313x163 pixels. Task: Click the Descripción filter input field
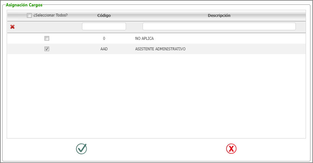(219, 26)
